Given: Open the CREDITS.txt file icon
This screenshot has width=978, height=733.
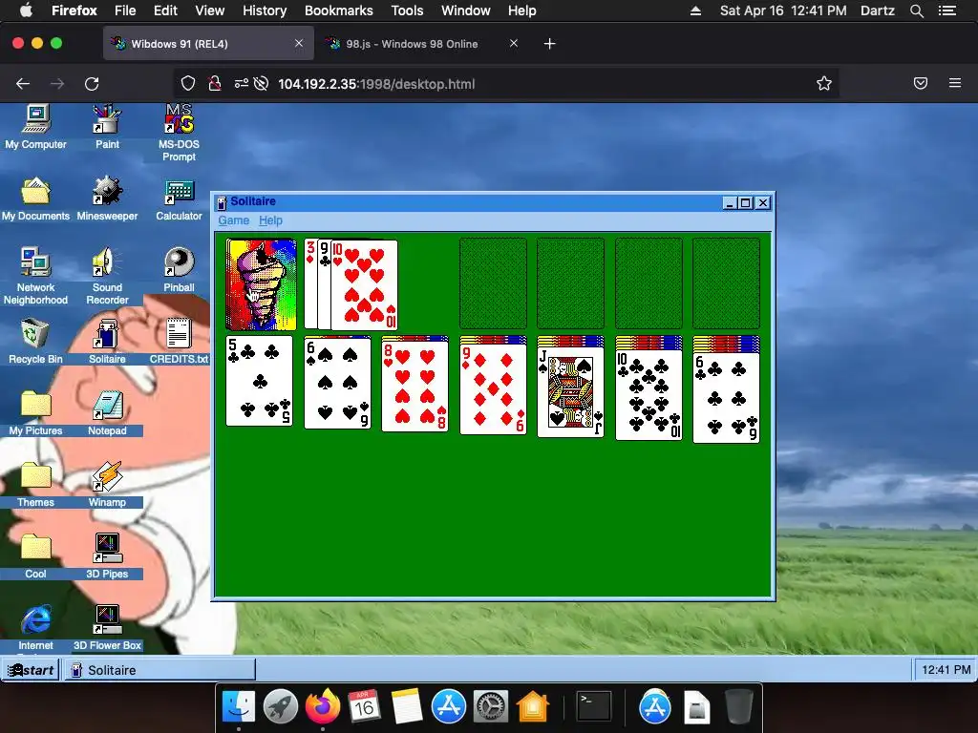Looking at the screenshot, I should [179, 342].
